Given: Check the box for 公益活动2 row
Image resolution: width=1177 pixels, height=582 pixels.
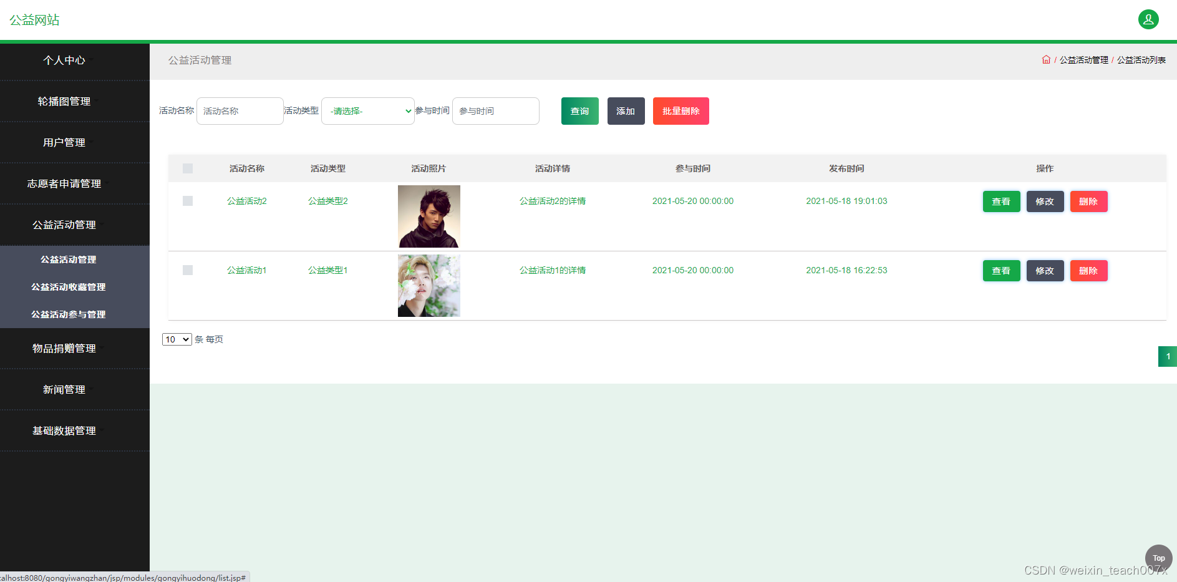Looking at the screenshot, I should 188,201.
